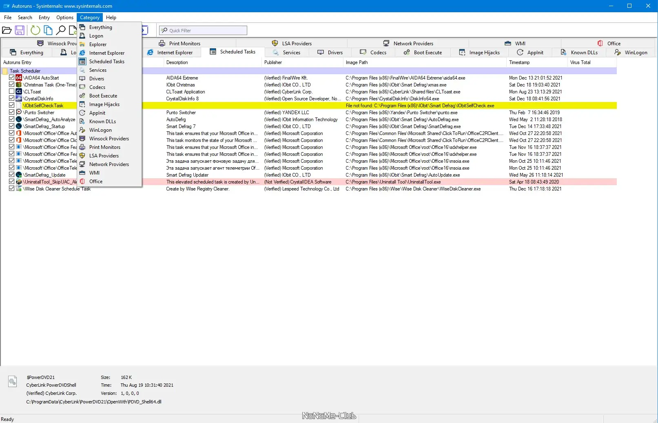Switch to the AppInit tab

point(530,53)
